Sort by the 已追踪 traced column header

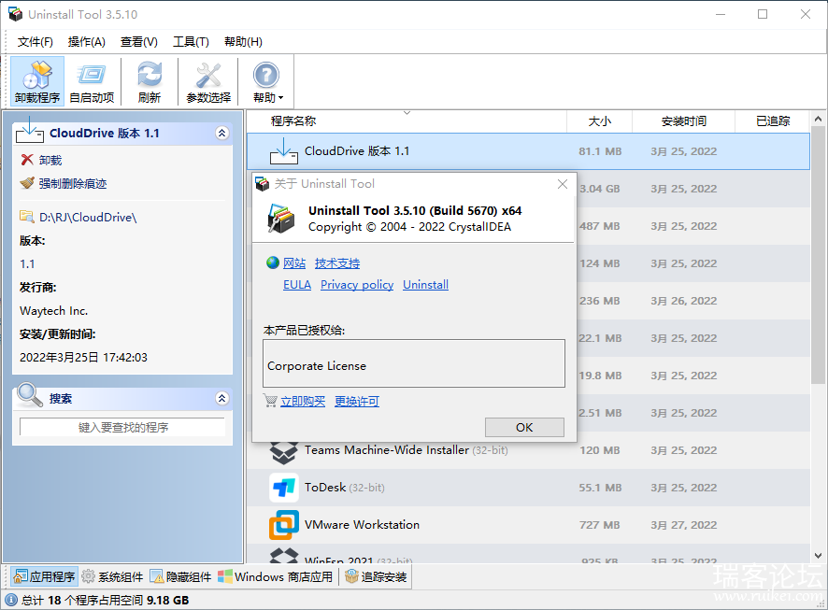point(773,121)
